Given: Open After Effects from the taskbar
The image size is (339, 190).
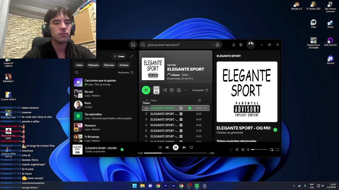Looking at the screenshot, I should coord(173,186).
